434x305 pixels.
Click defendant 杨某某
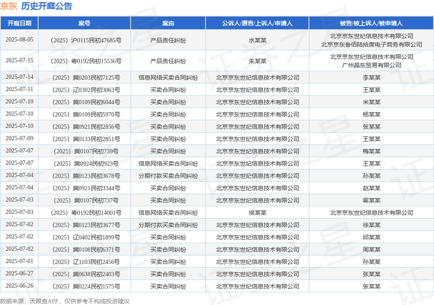tap(371, 114)
